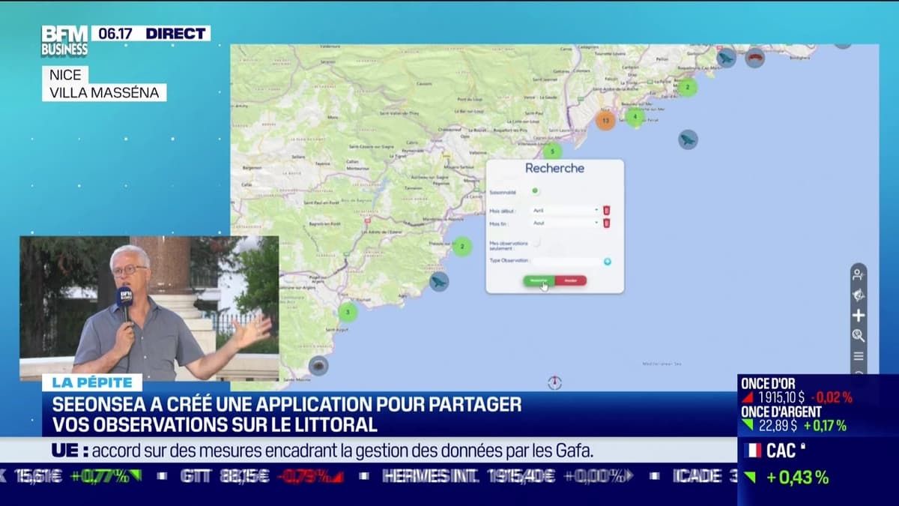Delete the Mois début value with trash icon
Image resolution: width=899 pixels, height=506 pixels.
(x=607, y=211)
